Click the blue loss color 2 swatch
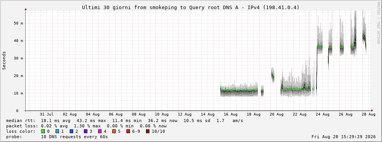The height and width of the screenshot is (142, 382). (x=71, y=132)
